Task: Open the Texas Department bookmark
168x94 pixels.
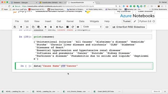Action: (56, 9)
